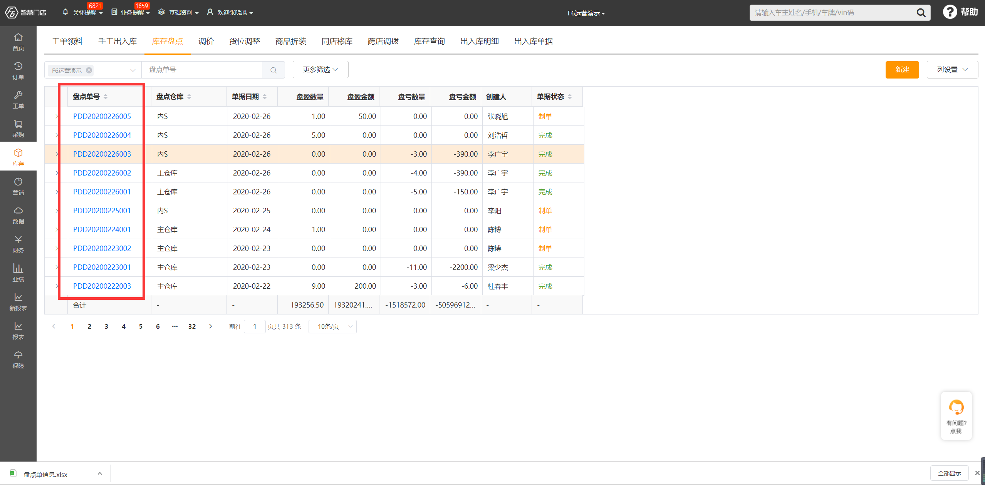Open inventory order PDD20200223001
Viewport: 985px width, 485px height.
pos(102,267)
